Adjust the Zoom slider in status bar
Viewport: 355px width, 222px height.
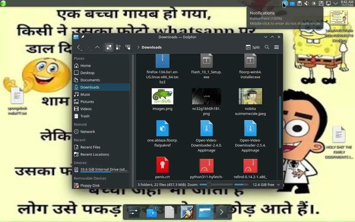click(x=216, y=185)
